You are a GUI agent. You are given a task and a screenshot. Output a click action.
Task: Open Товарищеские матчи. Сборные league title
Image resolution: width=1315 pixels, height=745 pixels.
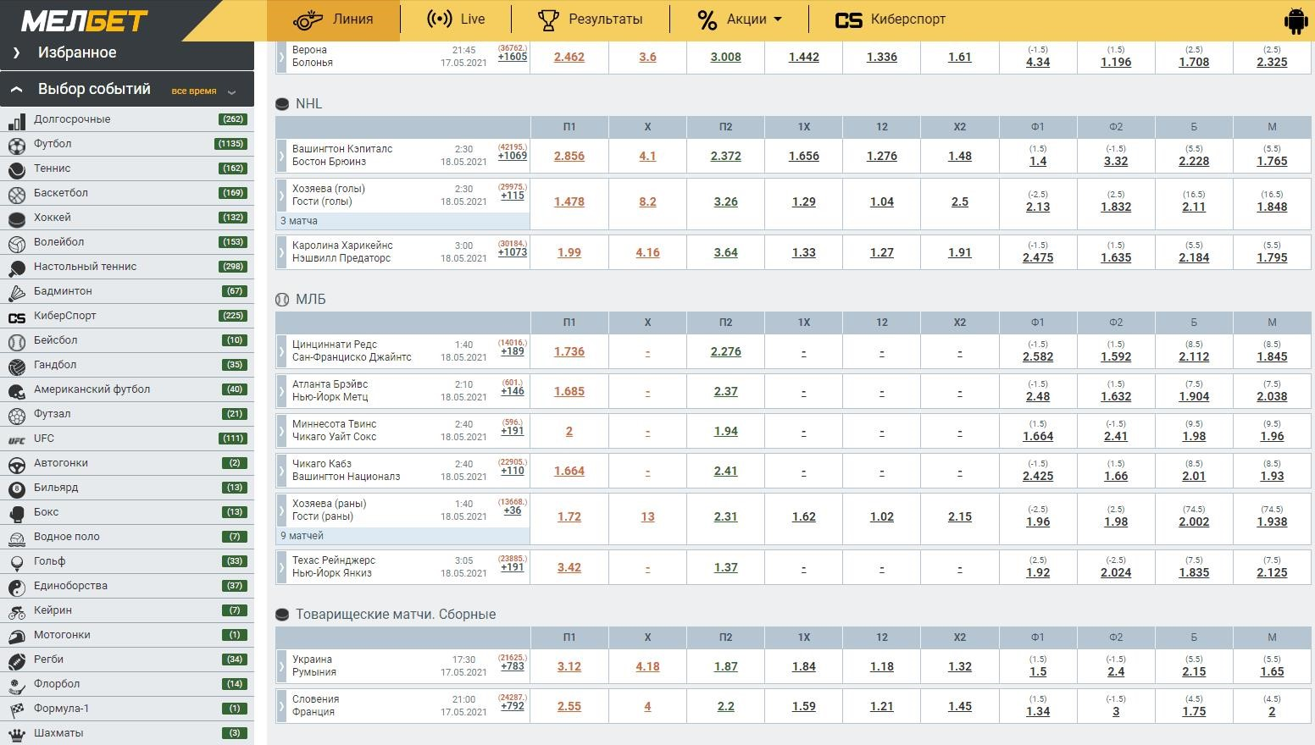click(396, 615)
